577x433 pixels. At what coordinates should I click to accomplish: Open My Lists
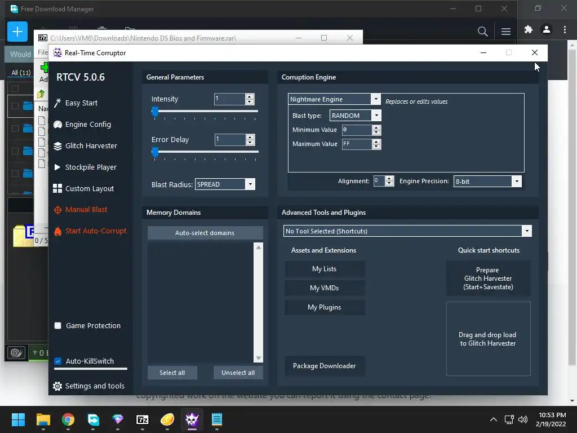tap(324, 269)
